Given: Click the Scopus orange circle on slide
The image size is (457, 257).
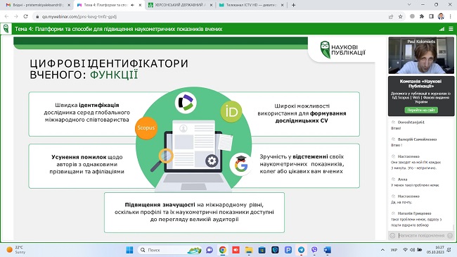Looking at the screenshot, I should coord(146,128).
